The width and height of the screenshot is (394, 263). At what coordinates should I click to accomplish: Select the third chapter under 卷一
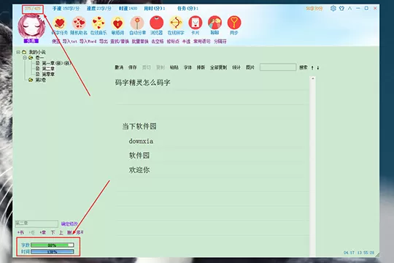coord(48,75)
